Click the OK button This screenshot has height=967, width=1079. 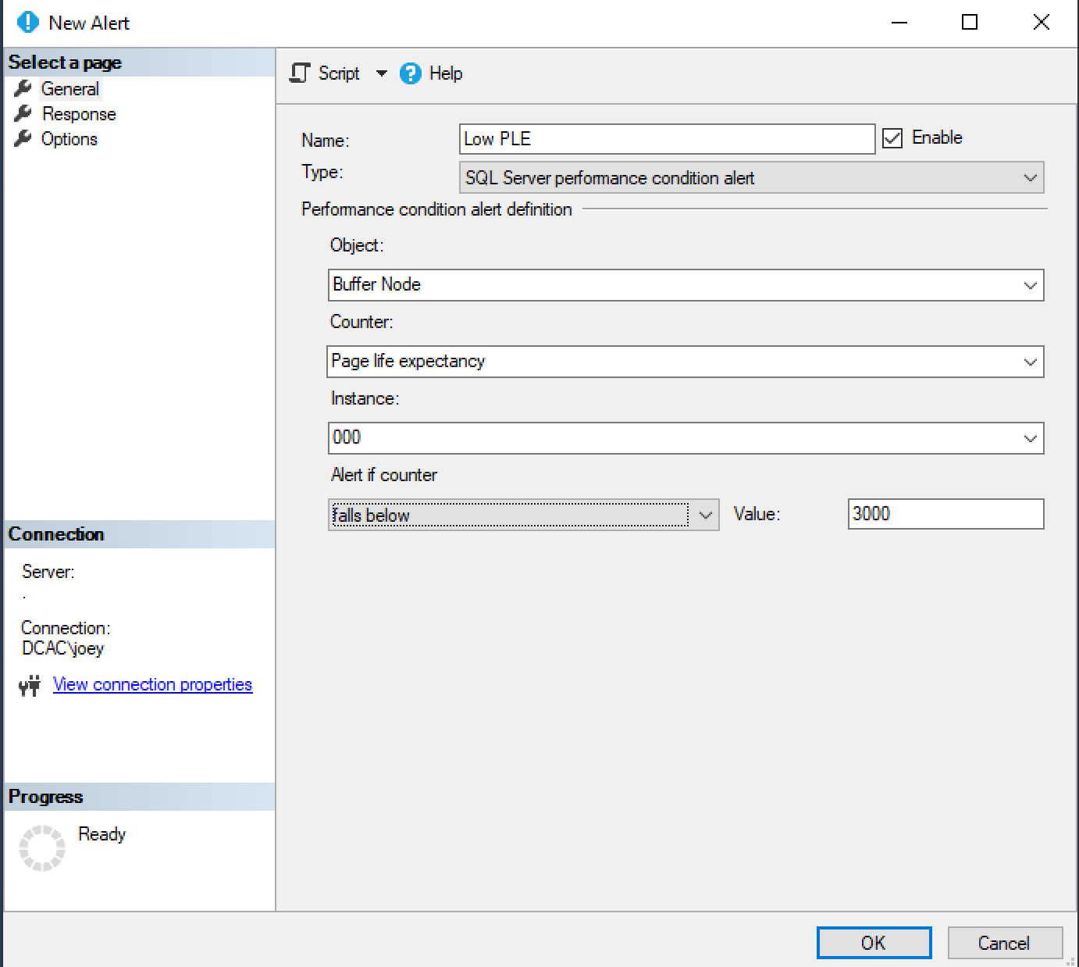pyautogui.click(x=874, y=943)
